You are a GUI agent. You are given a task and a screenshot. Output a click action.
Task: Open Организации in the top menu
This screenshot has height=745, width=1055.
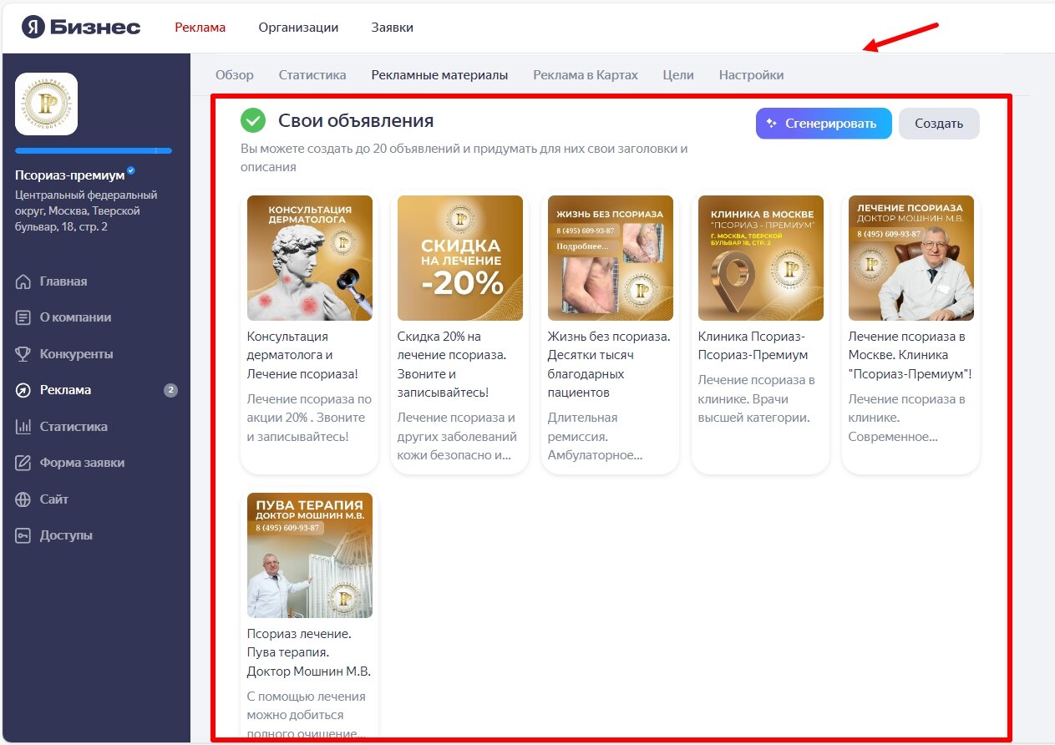pyautogui.click(x=298, y=27)
